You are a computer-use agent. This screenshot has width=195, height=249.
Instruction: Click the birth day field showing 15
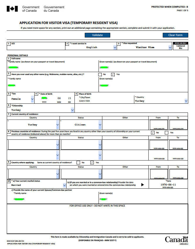pos(69,98)
